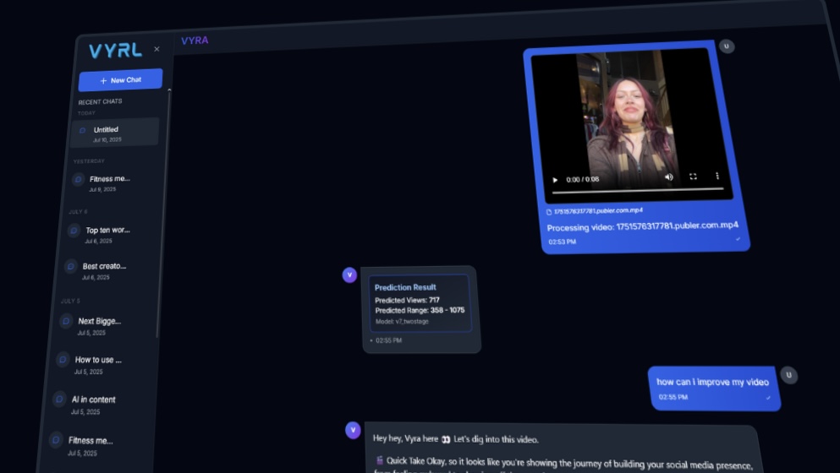
Task: Open the Next Bigge... chat
Action: 100,326
